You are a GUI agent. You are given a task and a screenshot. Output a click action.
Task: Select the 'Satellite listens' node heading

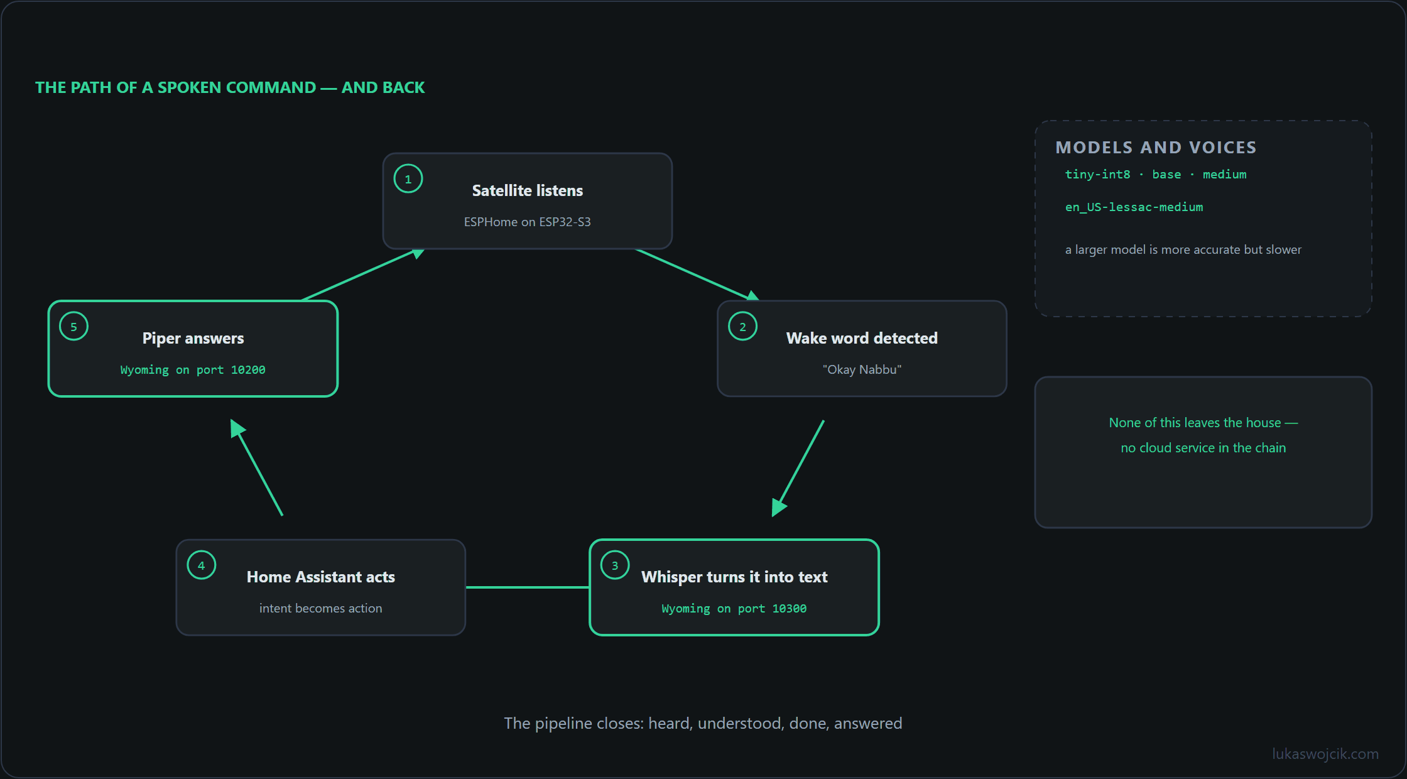(528, 190)
